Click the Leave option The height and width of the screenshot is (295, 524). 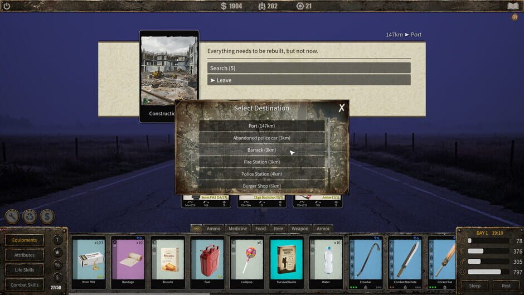tap(309, 80)
